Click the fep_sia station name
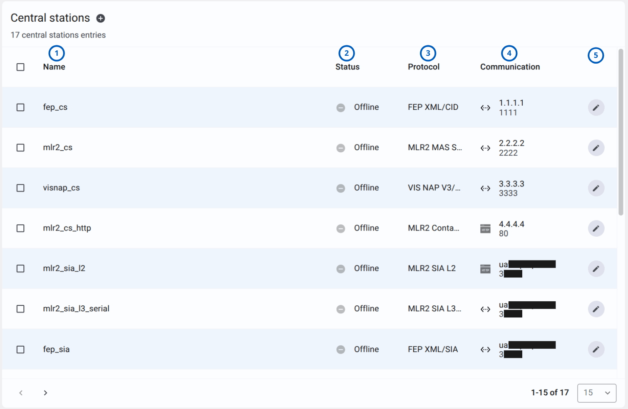628x409 pixels. [x=56, y=350]
